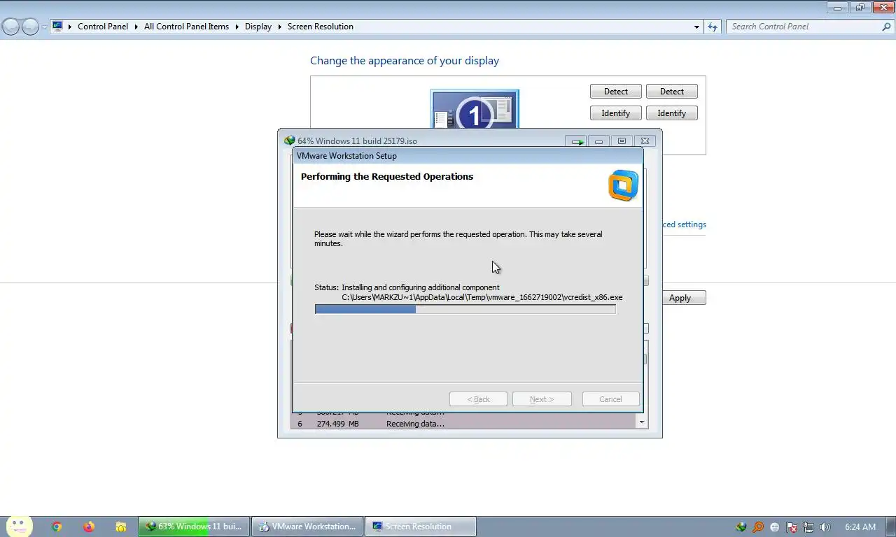Refresh the Control Panel address bar

pos(712,27)
